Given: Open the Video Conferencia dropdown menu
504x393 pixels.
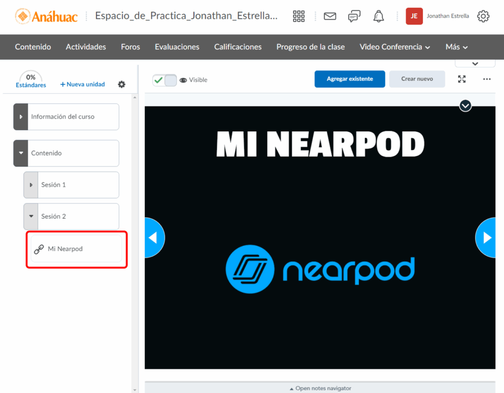Looking at the screenshot, I should 395,47.
